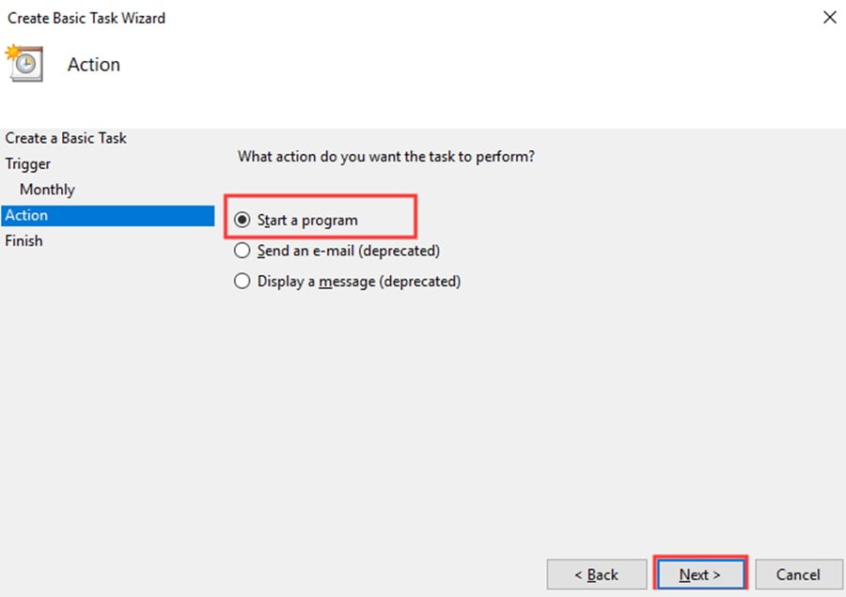Click the large Action page heading
This screenshot has width=846, height=597.
[94, 65]
